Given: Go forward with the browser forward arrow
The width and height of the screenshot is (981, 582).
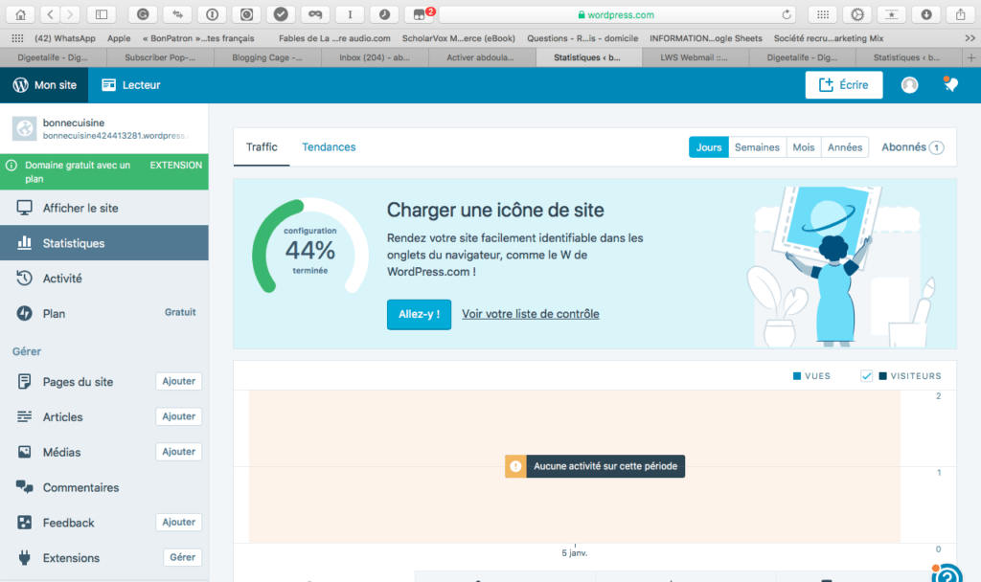Looking at the screenshot, I should pyautogui.click(x=70, y=14).
